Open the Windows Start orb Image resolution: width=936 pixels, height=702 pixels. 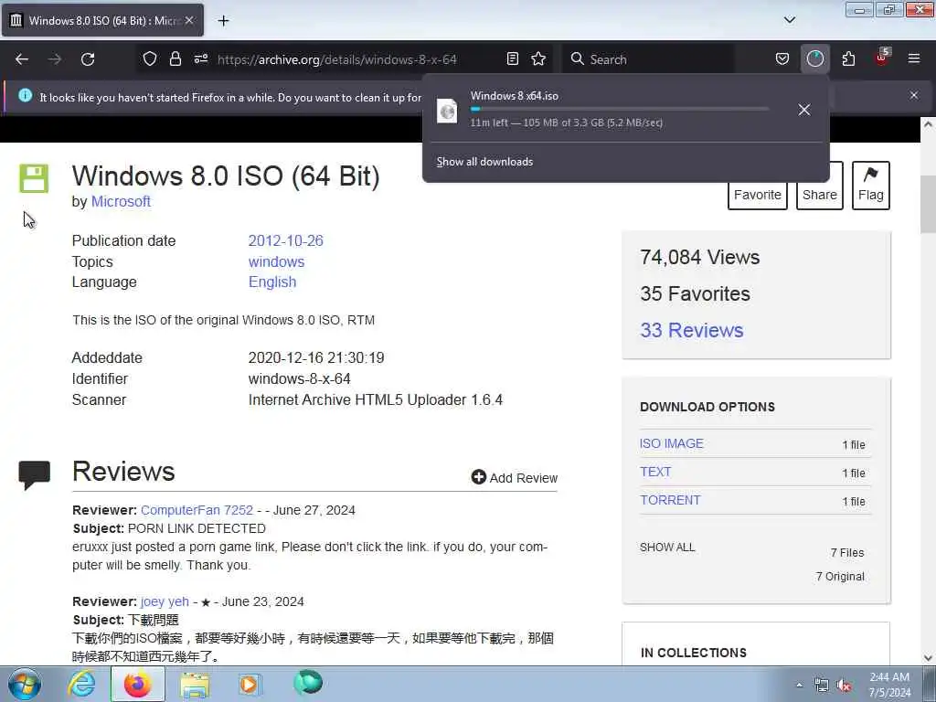[x=25, y=684]
